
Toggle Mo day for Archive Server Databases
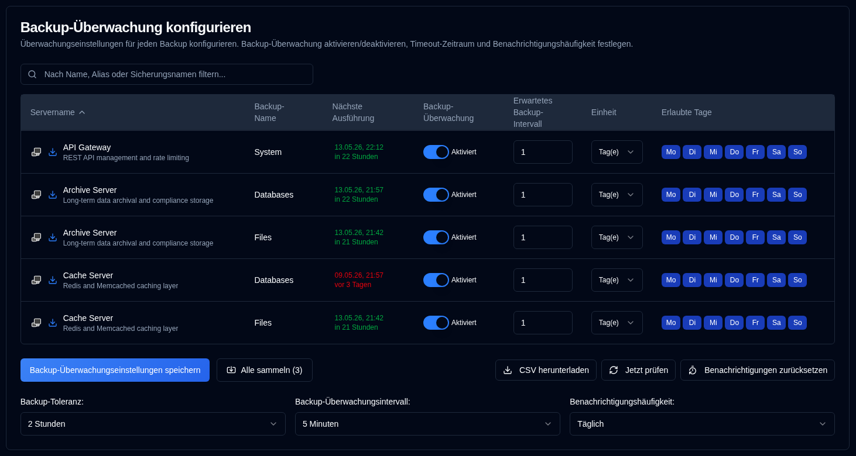pos(671,195)
